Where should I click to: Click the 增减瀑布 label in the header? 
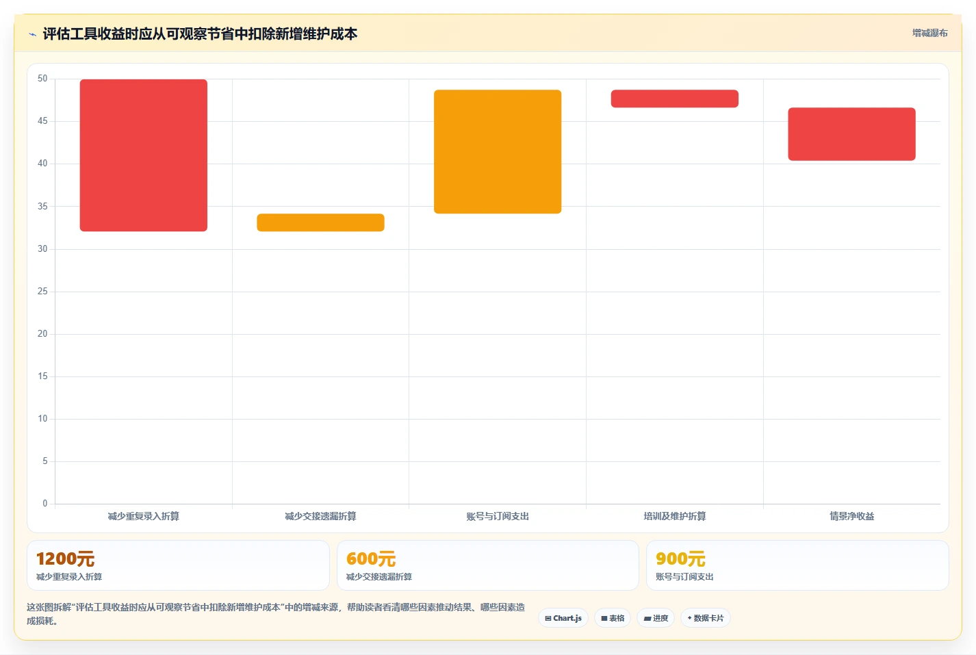929,33
